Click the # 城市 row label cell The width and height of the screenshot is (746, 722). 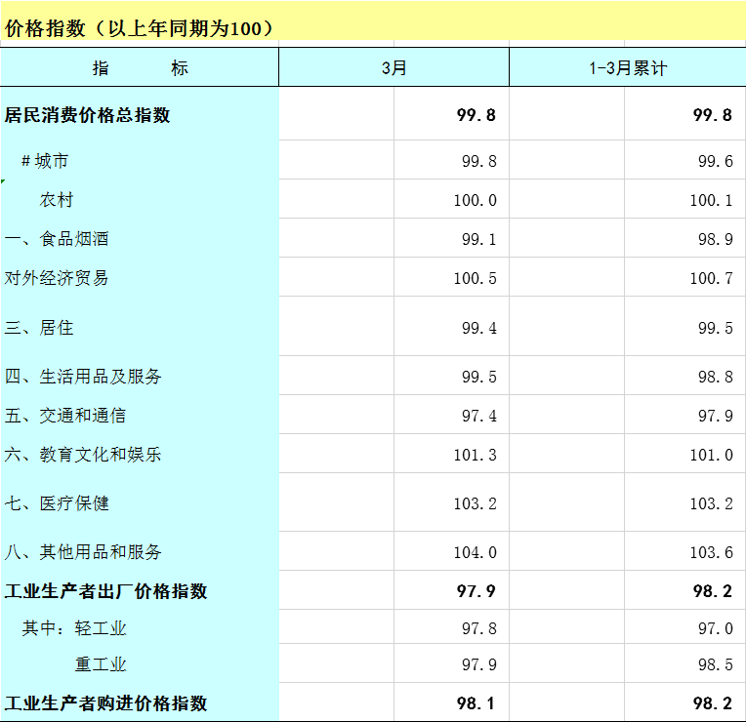pyautogui.click(x=45, y=161)
